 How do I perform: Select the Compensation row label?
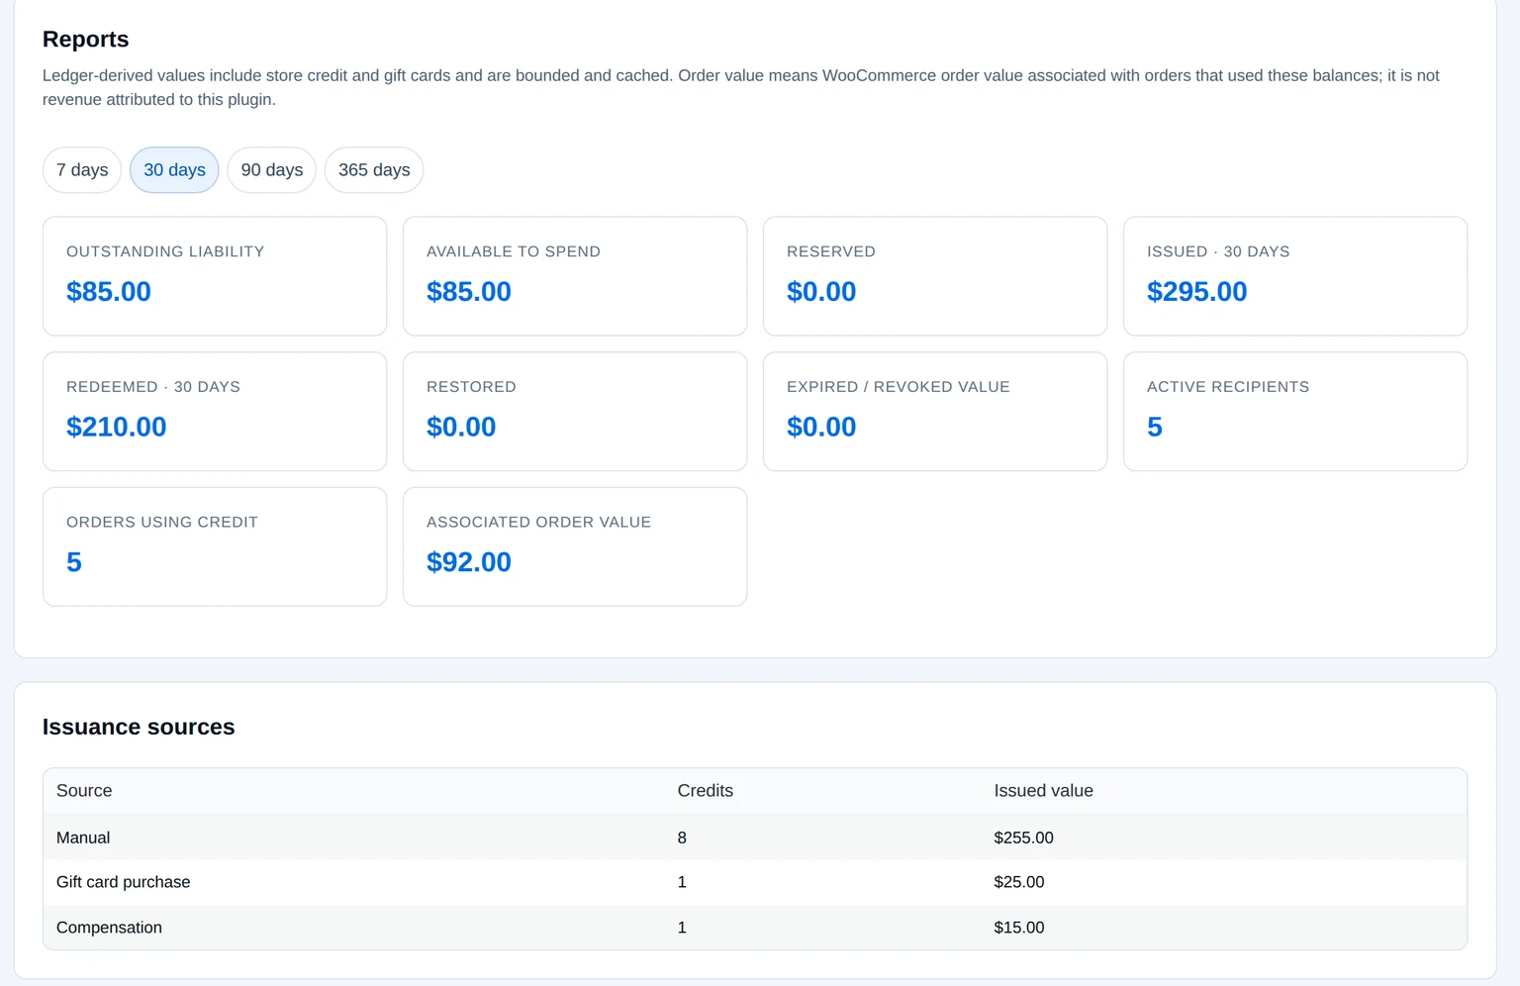pyautogui.click(x=109, y=928)
